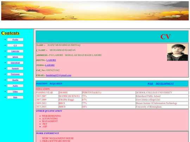Click the address MOHALAH SHAD BAGH LAHORE
Image resolution: width=190 pixels, height=142 pixels.
pyautogui.click(x=83, y=55)
